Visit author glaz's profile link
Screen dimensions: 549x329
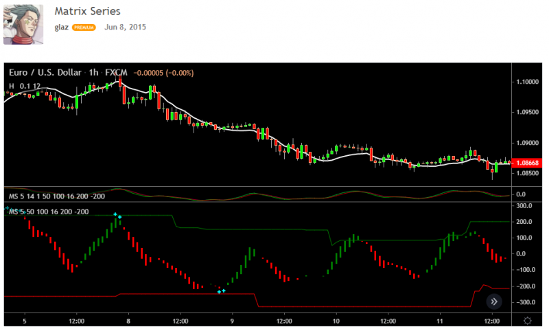point(61,27)
